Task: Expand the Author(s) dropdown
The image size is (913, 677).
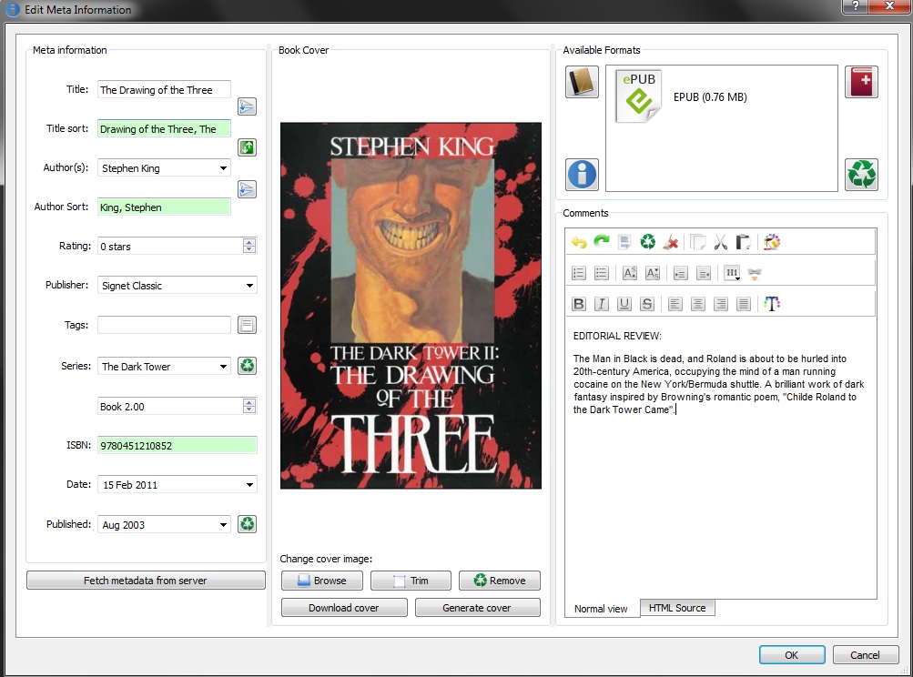Action: [x=223, y=168]
